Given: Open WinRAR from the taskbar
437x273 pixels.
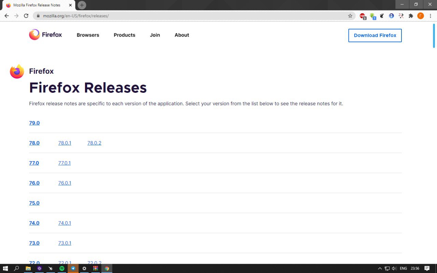Looking at the screenshot, I should pos(96,269).
